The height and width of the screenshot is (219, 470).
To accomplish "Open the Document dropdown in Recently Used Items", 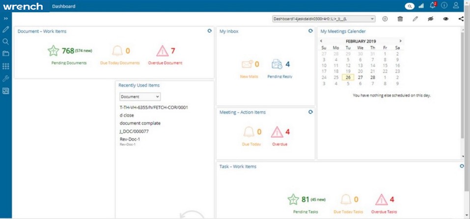I will coord(140,97).
